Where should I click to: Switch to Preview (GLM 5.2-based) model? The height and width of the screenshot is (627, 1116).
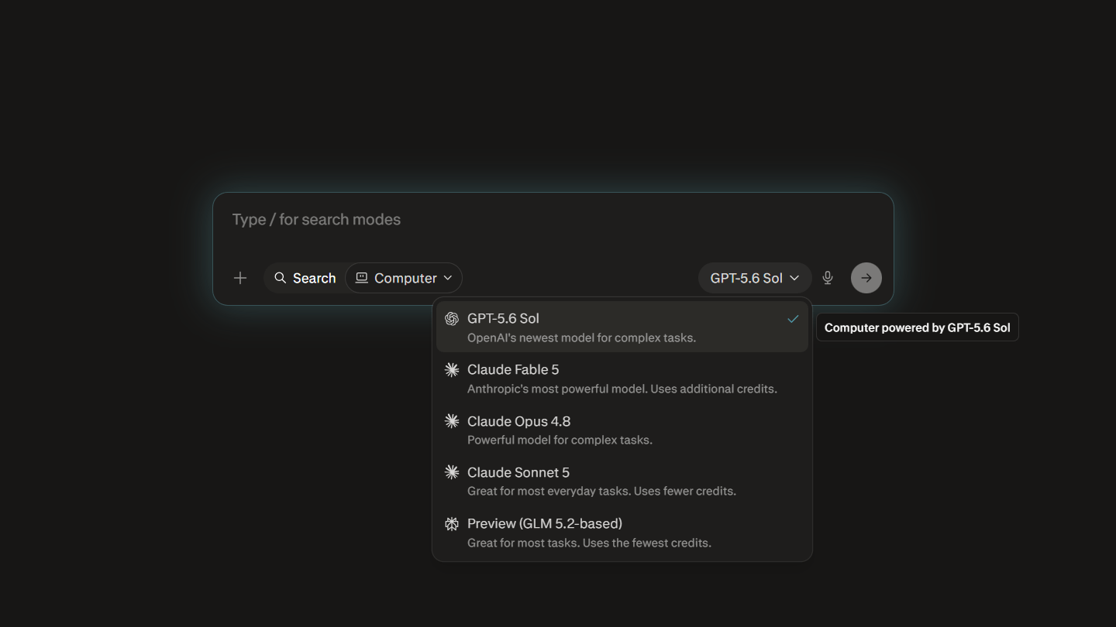point(622,533)
